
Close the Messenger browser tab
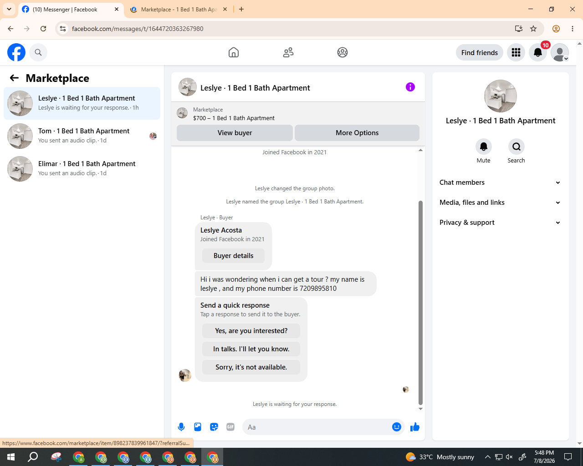pos(117,9)
